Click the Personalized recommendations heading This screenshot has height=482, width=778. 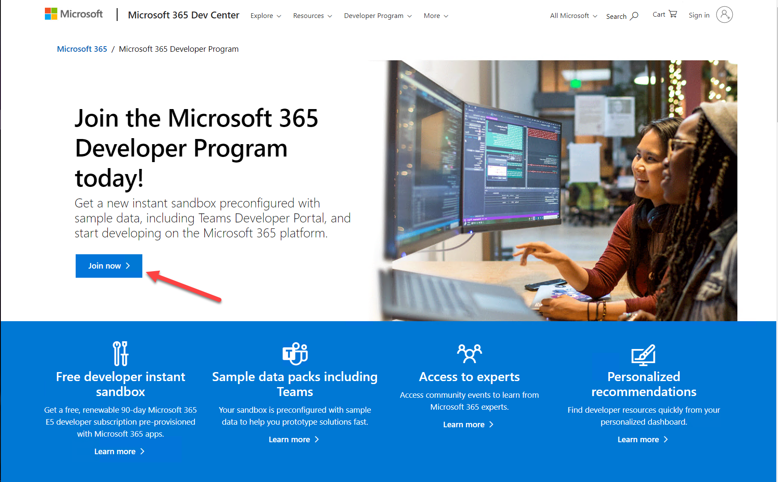point(644,384)
